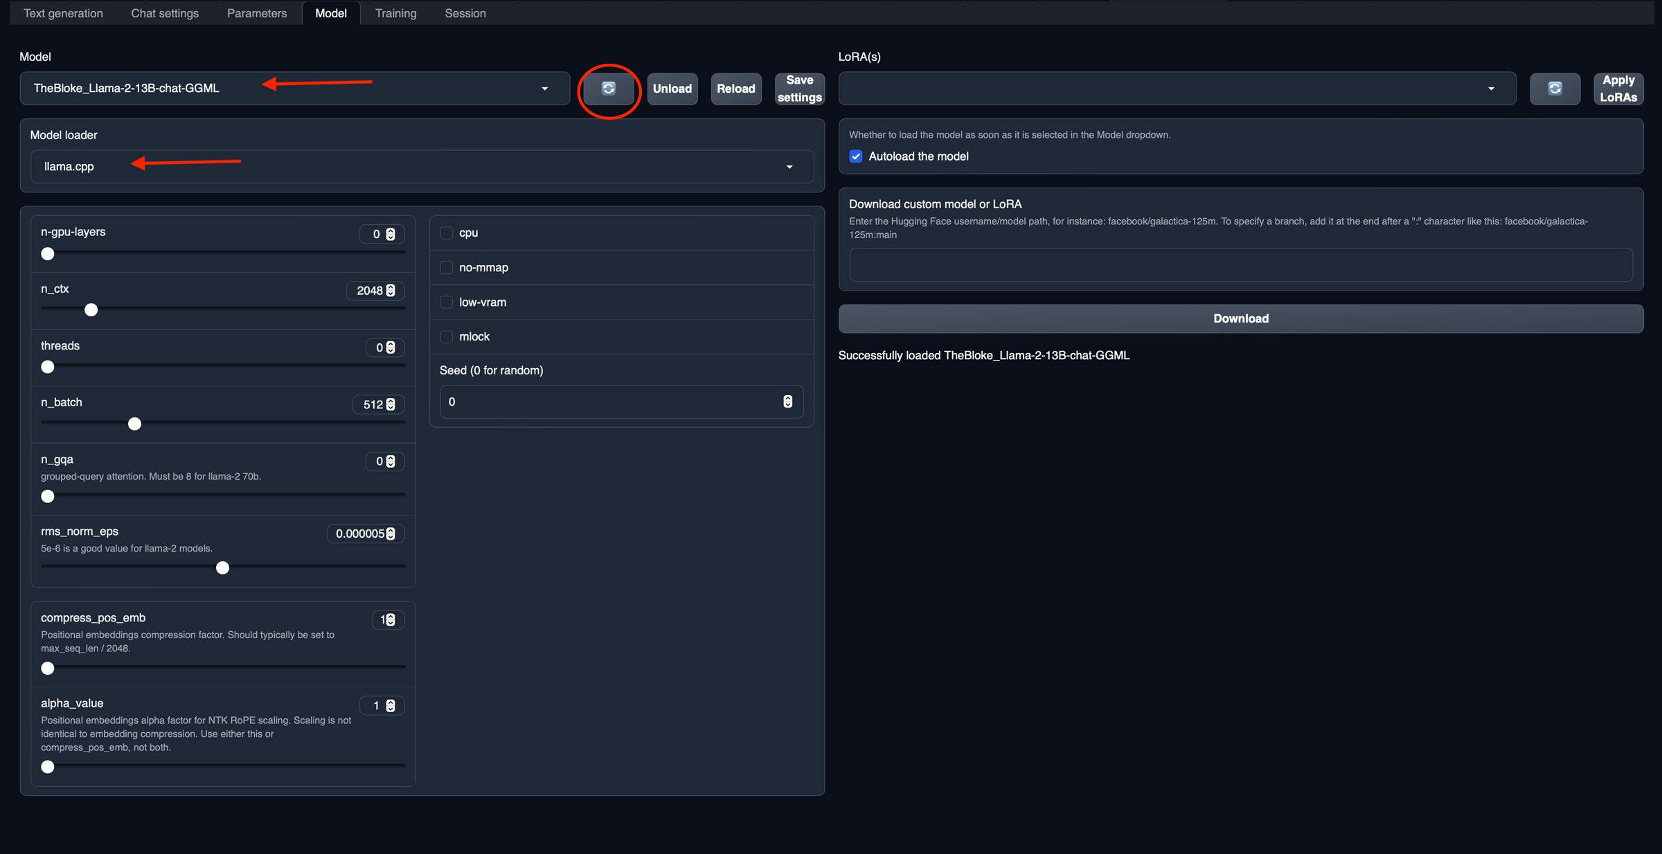
Task: Click the Unload button
Action: [672, 89]
